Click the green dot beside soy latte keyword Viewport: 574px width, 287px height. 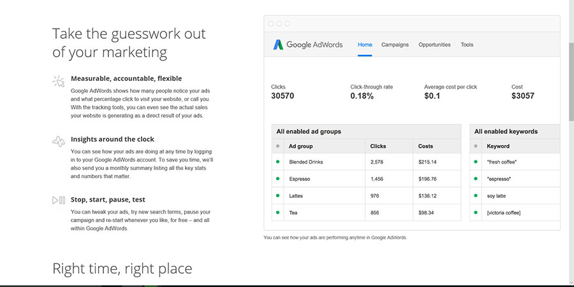[476, 196]
